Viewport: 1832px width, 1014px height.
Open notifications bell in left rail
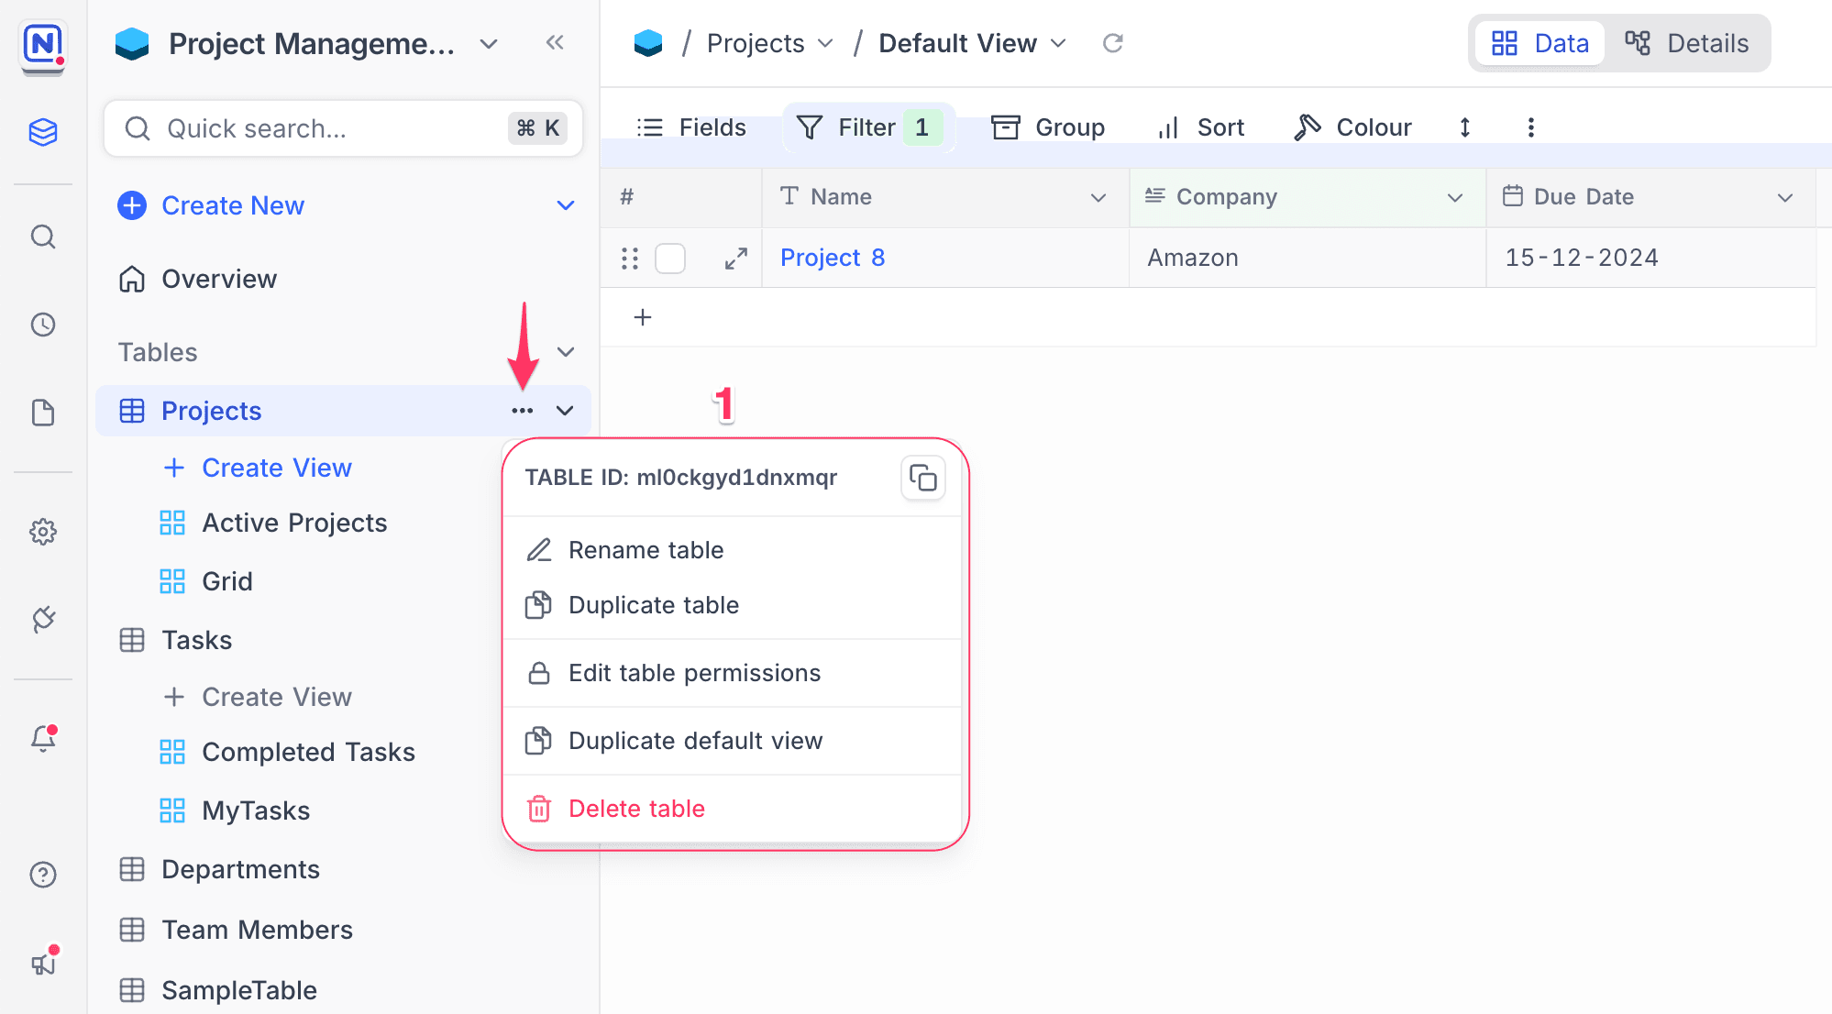point(43,738)
